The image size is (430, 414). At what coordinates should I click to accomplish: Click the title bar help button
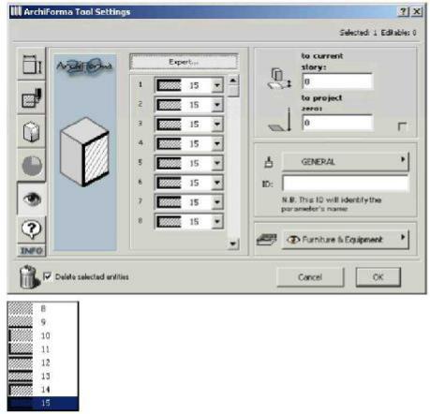pyautogui.click(x=403, y=12)
